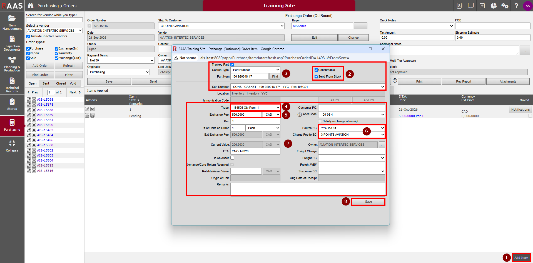The image size is (533, 263).
Task: Click the Add Item button
Action: coord(521,258)
